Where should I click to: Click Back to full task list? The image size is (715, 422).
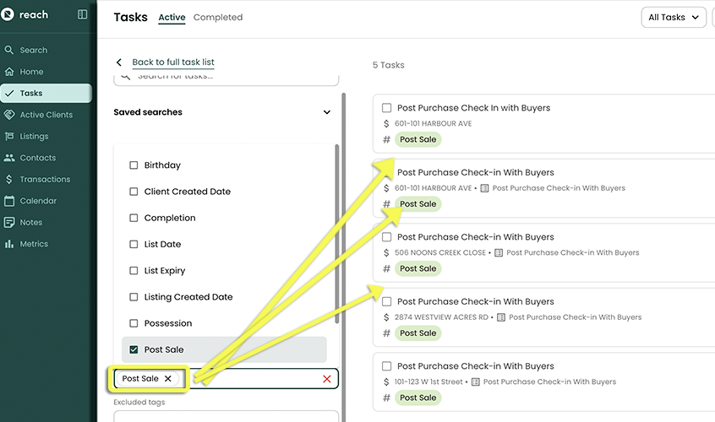click(172, 62)
